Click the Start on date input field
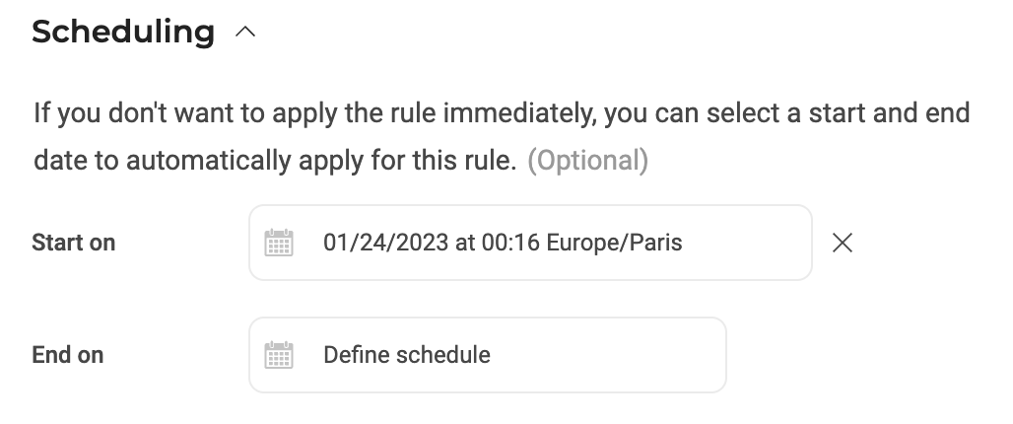Image resolution: width=1013 pixels, height=424 pixels. [x=530, y=243]
